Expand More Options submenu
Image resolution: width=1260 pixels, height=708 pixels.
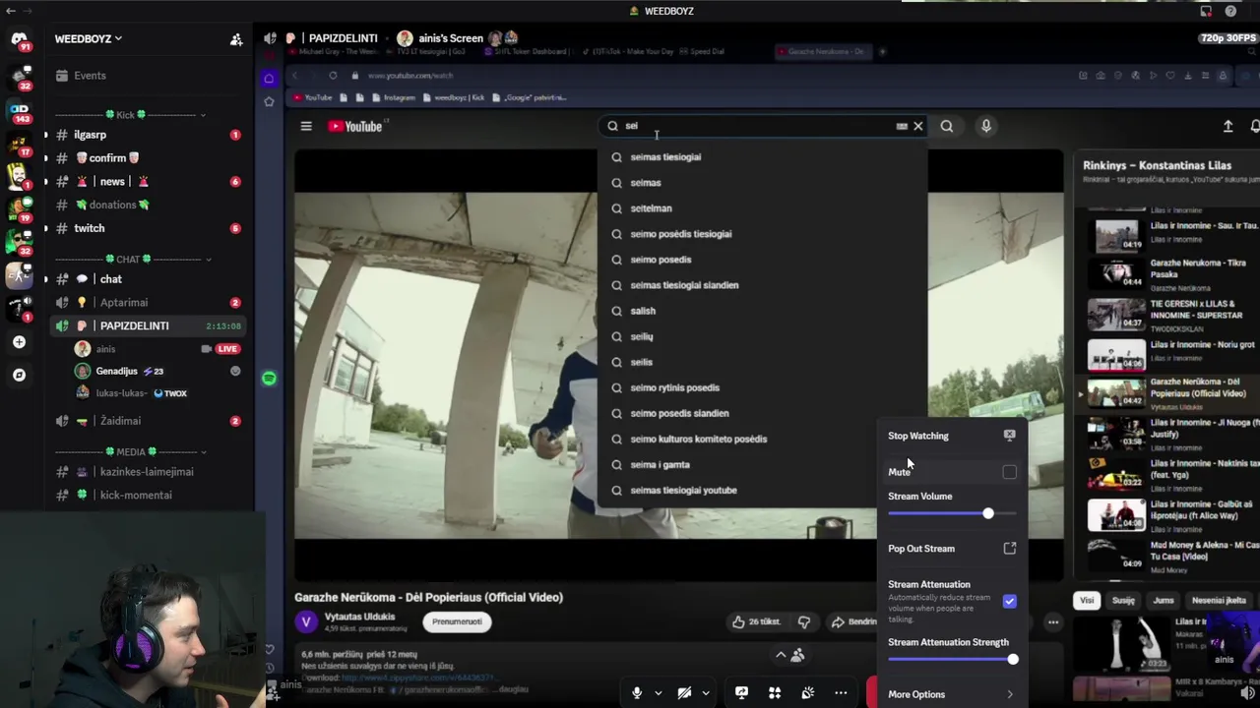[952, 694]
